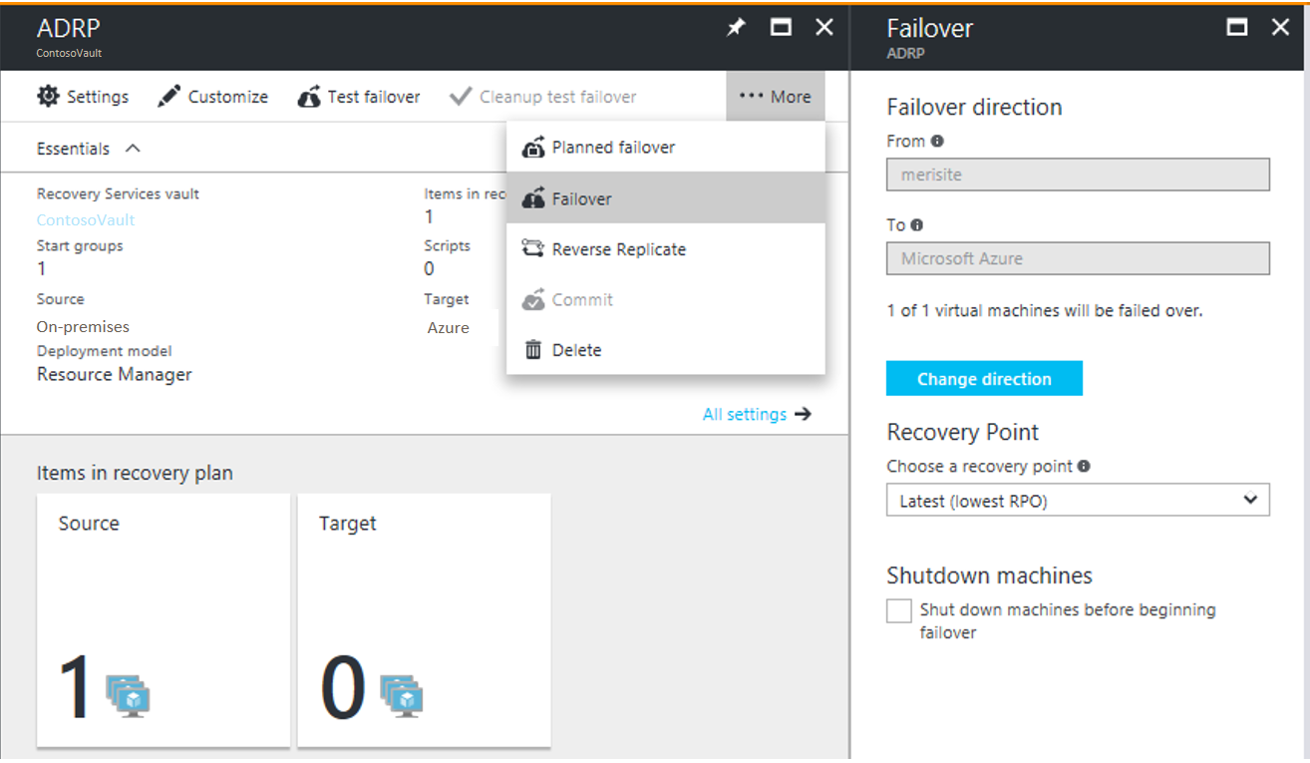Open the More menu
Image resolution: width=1310 pixels, height=763 pixels.
[x=776, y=96]
